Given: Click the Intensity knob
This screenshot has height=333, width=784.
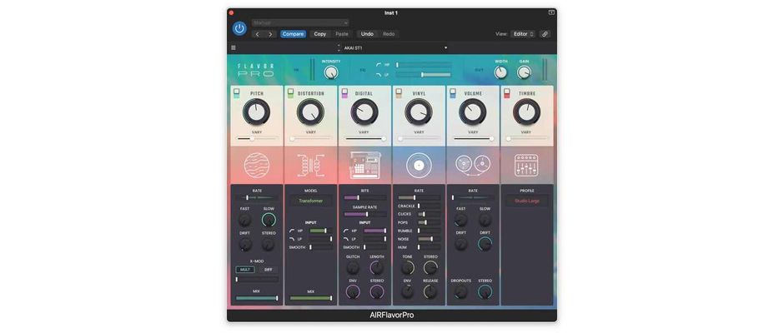Looking at the screenshot, I should click(331, 73).
